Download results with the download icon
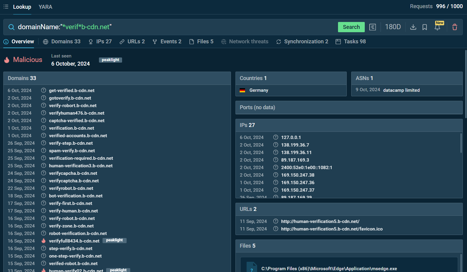The image size is (467, 272). pos(413,27)
